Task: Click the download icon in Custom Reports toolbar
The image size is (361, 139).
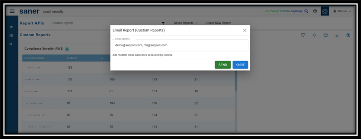Action: point(337,35)
